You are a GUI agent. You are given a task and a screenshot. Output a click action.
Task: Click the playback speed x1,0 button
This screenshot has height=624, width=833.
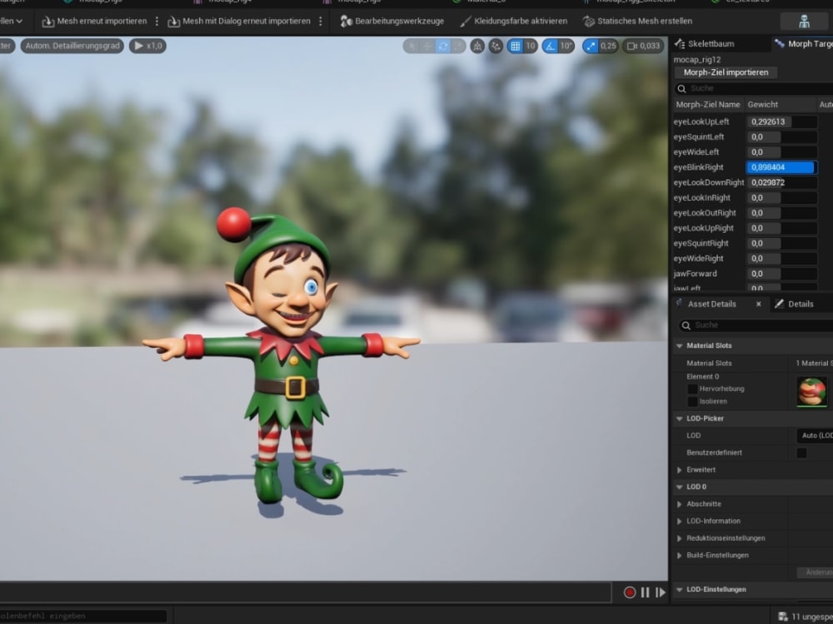point(148,46)
